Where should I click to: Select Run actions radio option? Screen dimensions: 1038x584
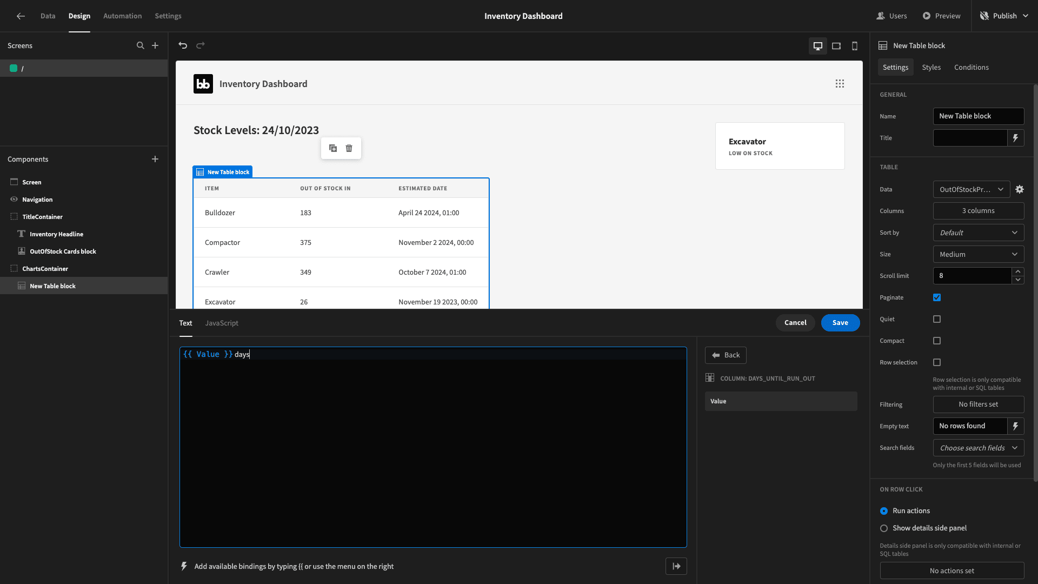884,511
